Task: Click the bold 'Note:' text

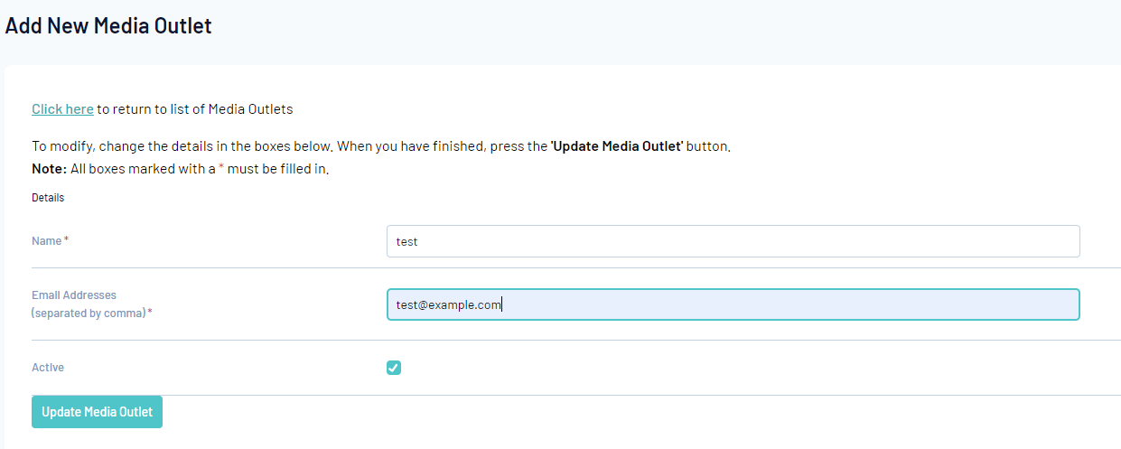Action: coord(49,169)
